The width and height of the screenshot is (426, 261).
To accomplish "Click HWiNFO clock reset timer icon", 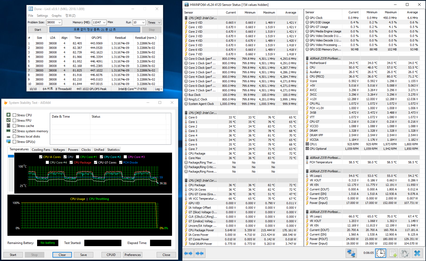I will (381, 253).
